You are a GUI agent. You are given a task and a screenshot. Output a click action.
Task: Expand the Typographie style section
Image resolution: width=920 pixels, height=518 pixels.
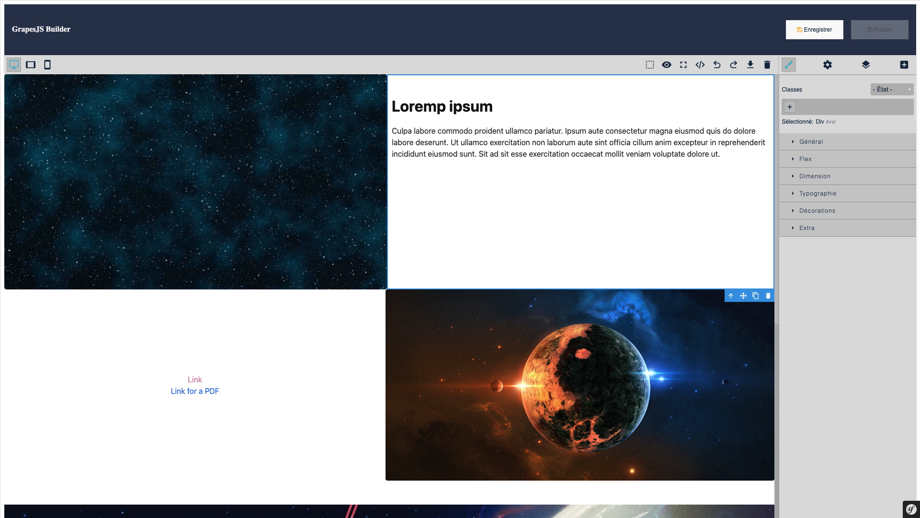coord(818,193)
